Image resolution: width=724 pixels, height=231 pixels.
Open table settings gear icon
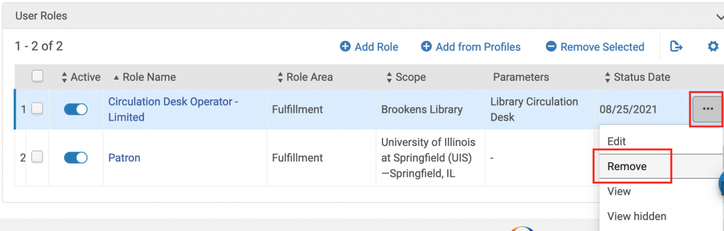pyautogui.click(x=713, y=46)
